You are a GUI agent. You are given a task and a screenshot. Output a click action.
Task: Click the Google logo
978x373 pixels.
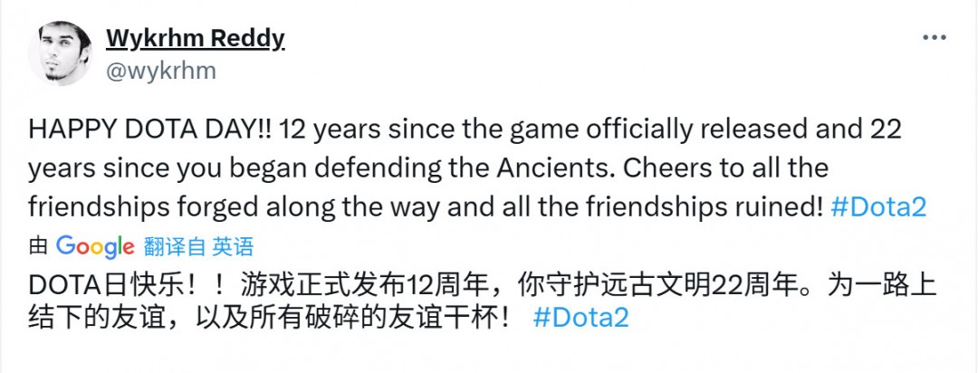(x=95, y=245)
